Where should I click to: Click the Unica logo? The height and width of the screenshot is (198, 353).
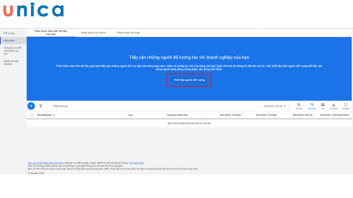pyautogui.click(x=34, y=11)
